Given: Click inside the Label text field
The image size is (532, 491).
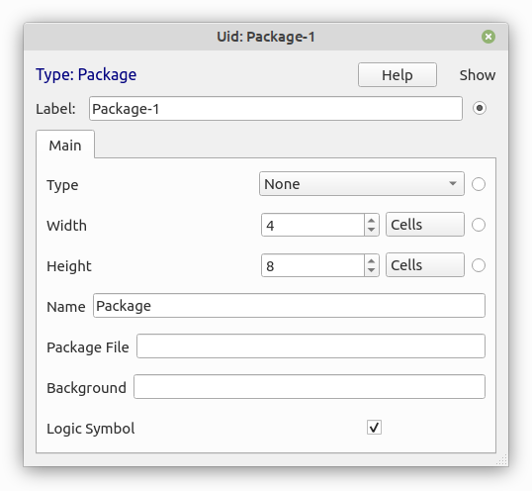Looking at the screenshot, I should click(x=276, y=108).
